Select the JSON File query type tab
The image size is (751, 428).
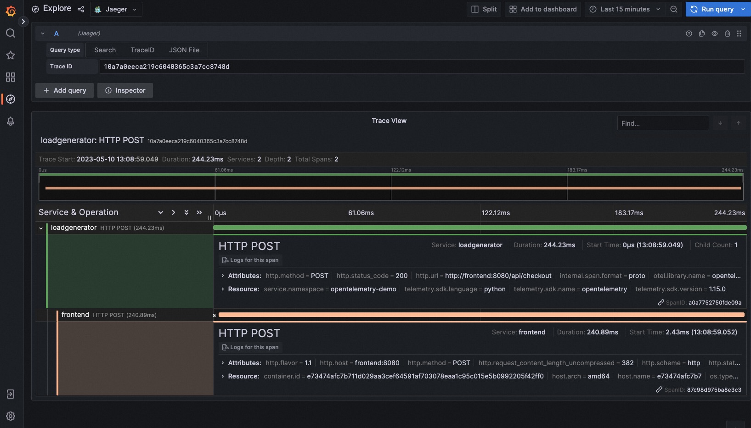coord(184,50)
